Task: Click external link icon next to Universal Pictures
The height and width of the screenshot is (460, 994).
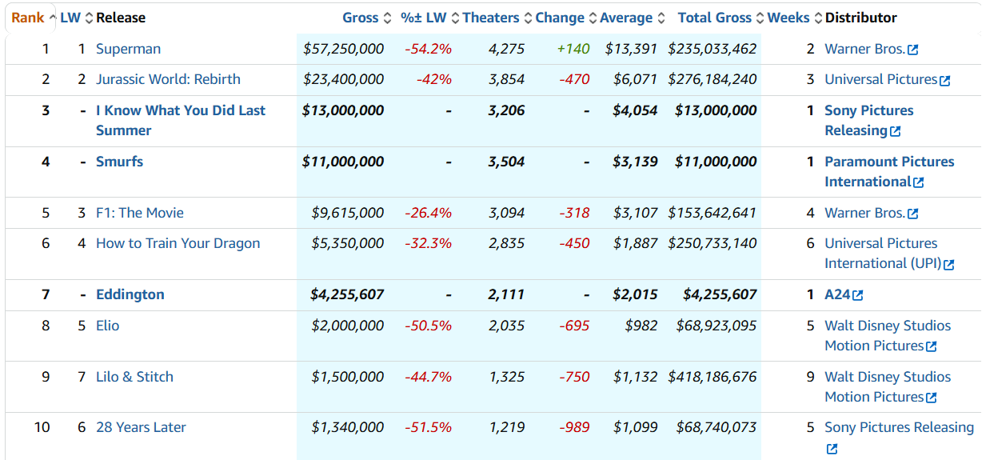Action: (x=945, y=81)
